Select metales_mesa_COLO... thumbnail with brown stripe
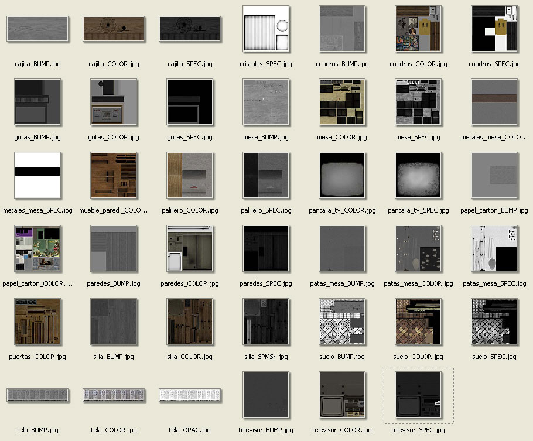The width and height of the screenshot is (533, 441). pos(494,102)
